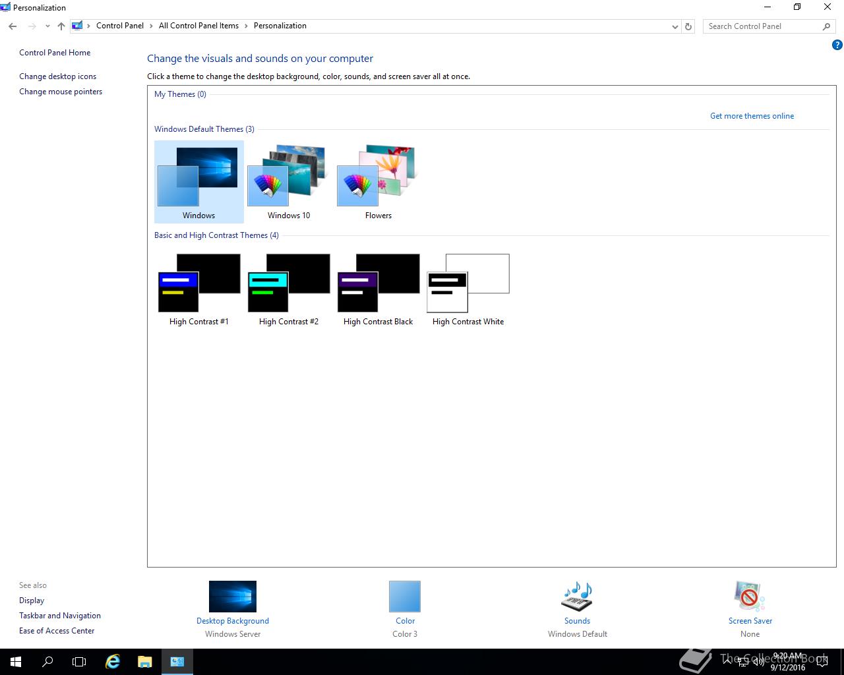Open taskbar Search
The image size is (844, 675).
(47, 662)
